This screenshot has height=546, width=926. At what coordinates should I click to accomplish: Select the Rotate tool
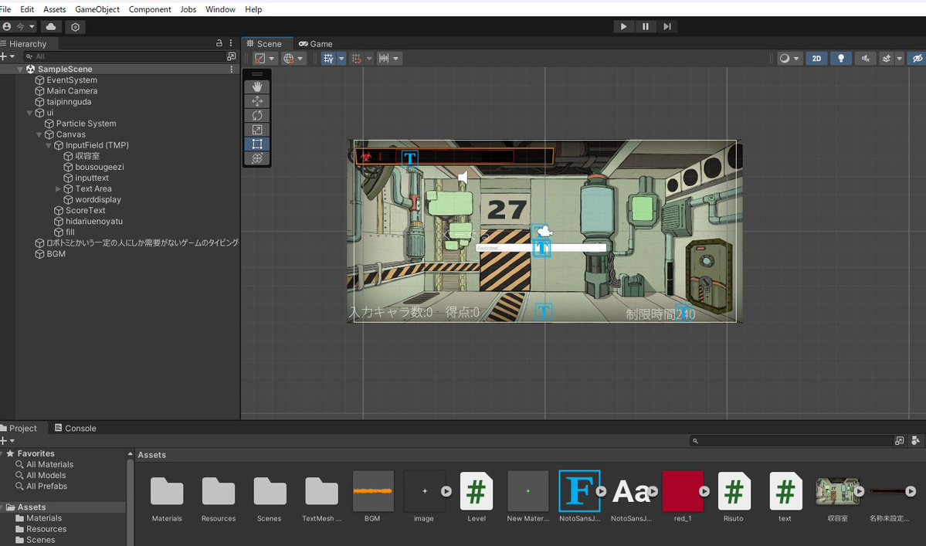pos(257,114)
